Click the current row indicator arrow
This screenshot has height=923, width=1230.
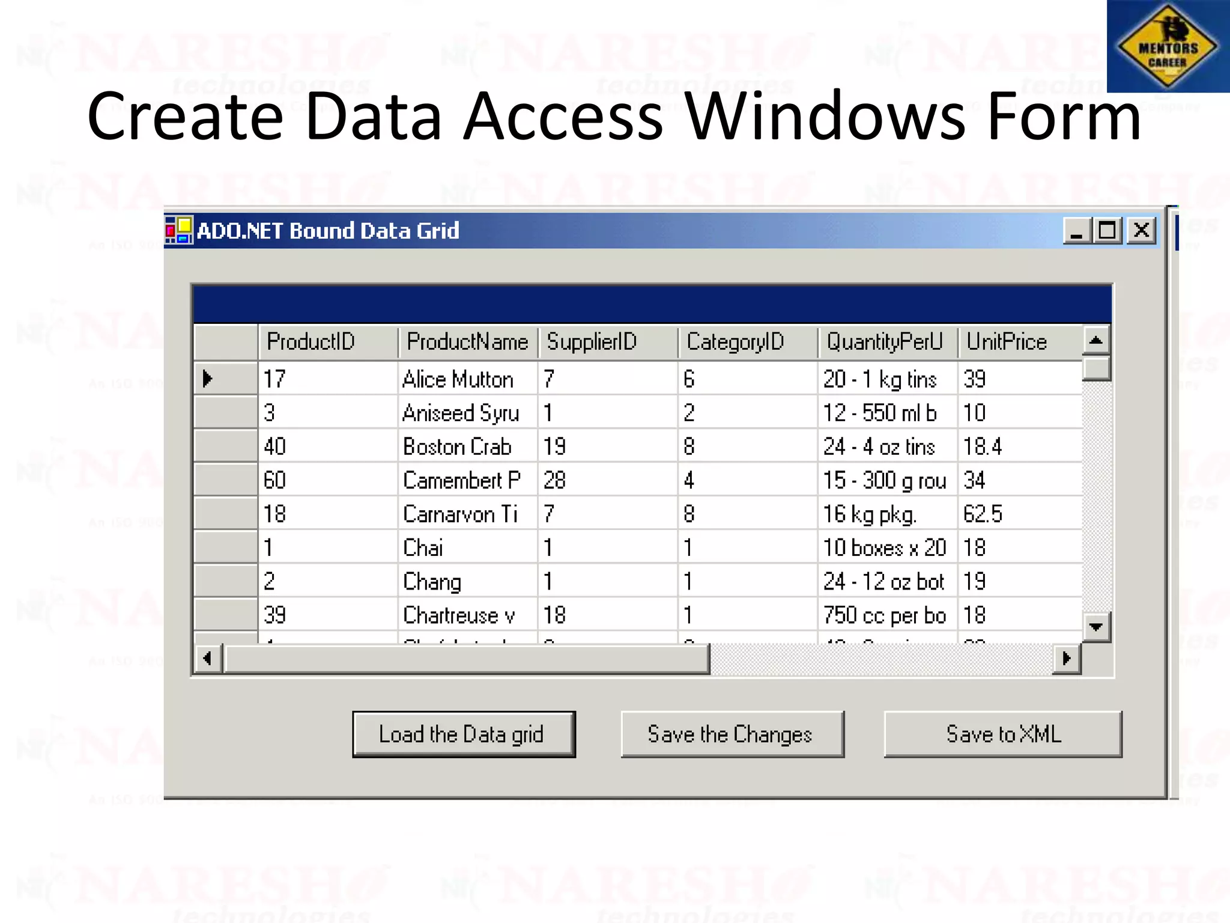click(x=208, y=379)
